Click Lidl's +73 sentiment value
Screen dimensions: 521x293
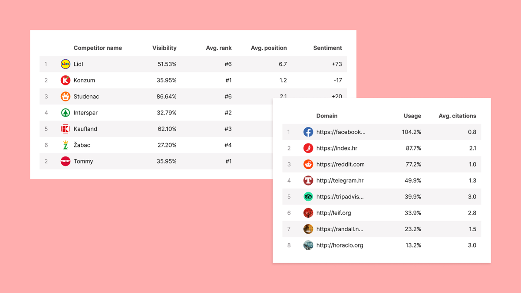[336, 64]
